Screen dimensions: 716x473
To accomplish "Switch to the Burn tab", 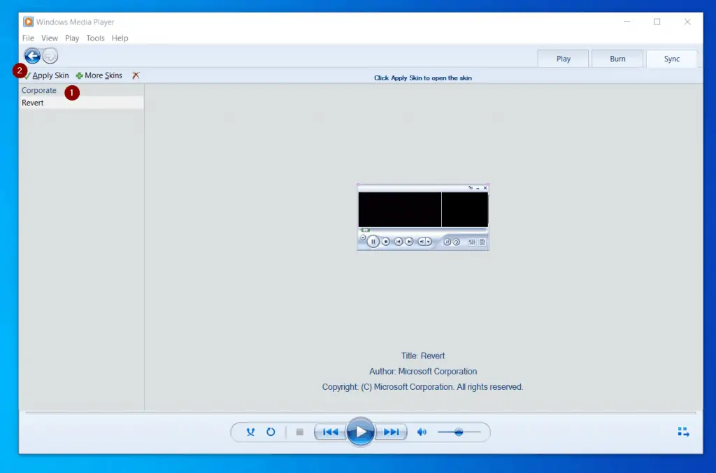I will [617, 58].
